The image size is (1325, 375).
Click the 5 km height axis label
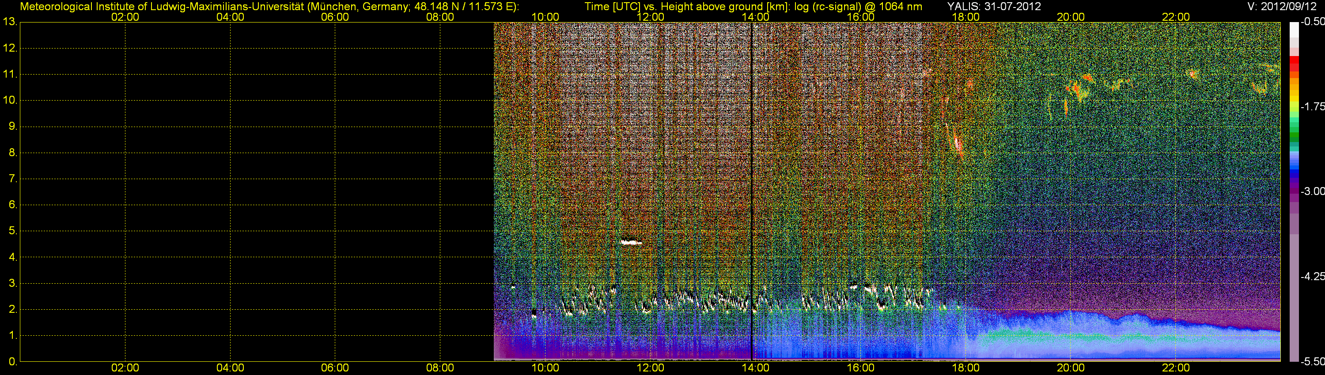tap(12, 231)
